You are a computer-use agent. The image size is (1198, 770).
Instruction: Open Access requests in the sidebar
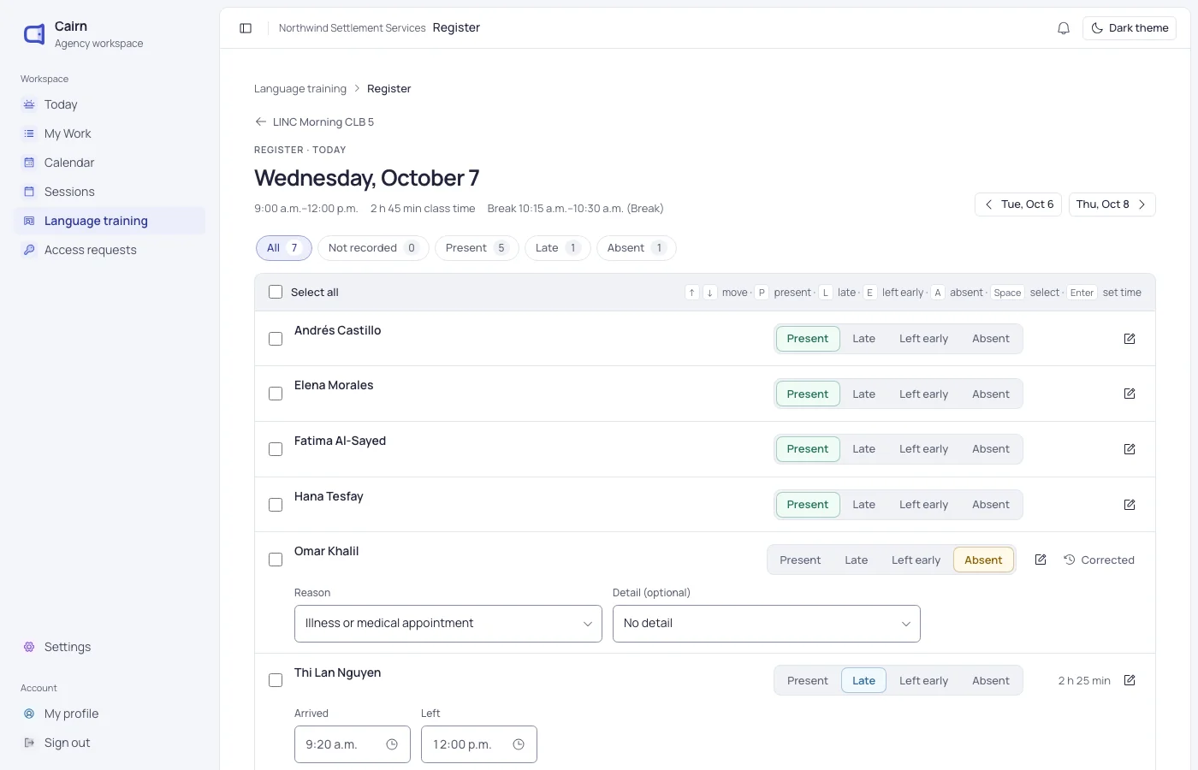[x=91, y=250]
